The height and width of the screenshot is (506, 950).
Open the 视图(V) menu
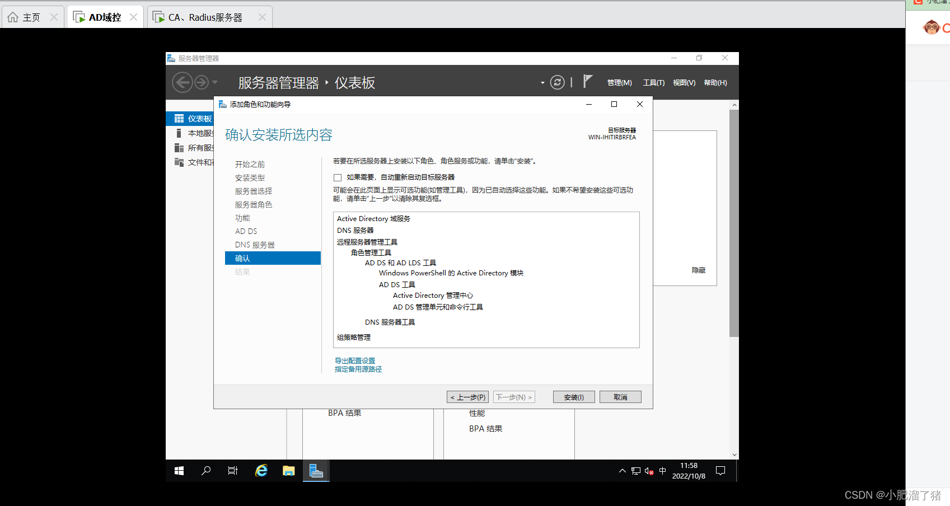coord(684,83)
